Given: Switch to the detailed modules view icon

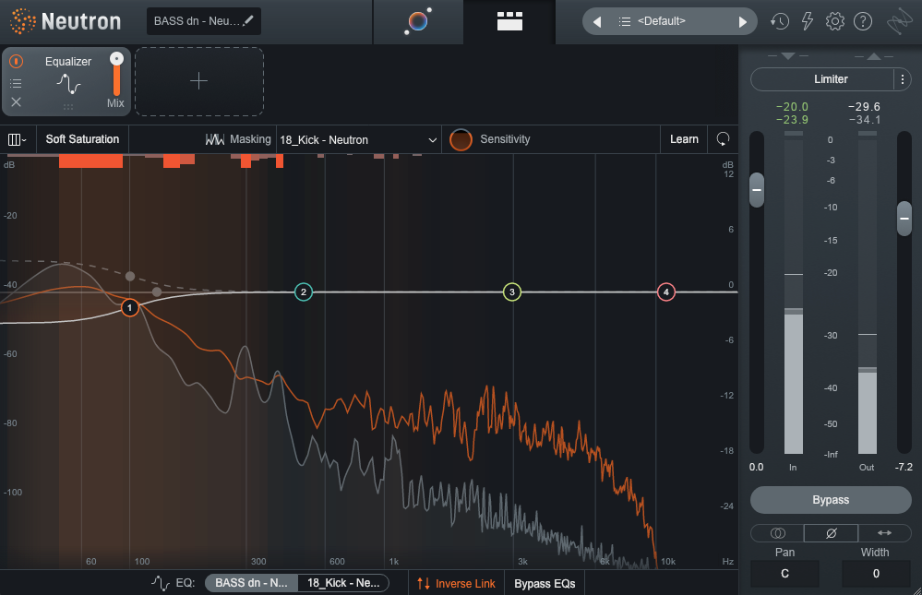Looking at the screenshot, I should point(509,21).
